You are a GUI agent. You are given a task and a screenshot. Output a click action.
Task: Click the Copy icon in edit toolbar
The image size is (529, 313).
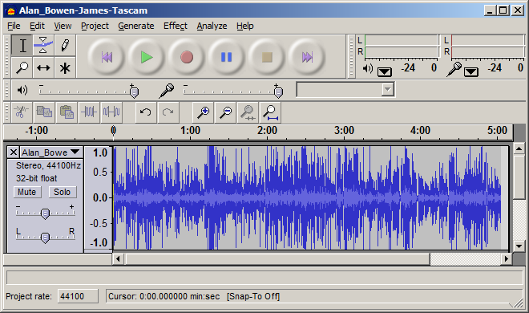coord(44,112)
